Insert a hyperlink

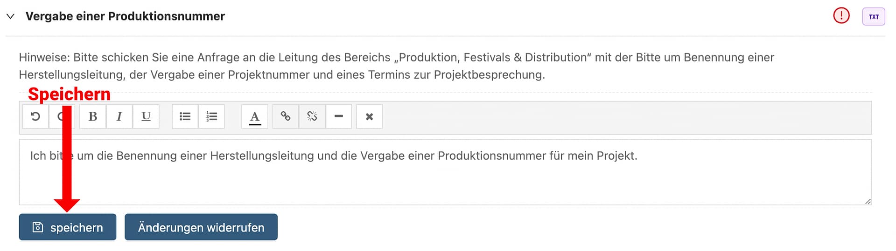pyautogui.click(x=286, y=116)
